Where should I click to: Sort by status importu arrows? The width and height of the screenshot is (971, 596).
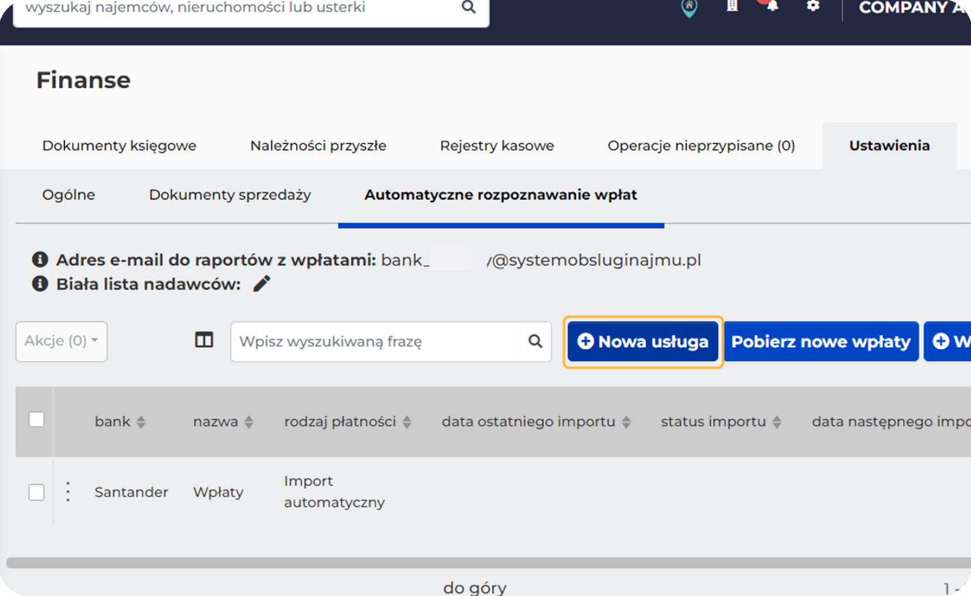pyautogui.click(x=777, y=422)
